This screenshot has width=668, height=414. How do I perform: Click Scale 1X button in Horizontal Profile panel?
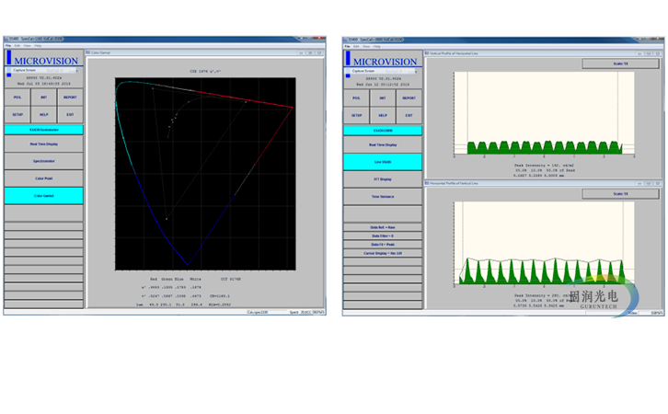[x=620, y=194]
